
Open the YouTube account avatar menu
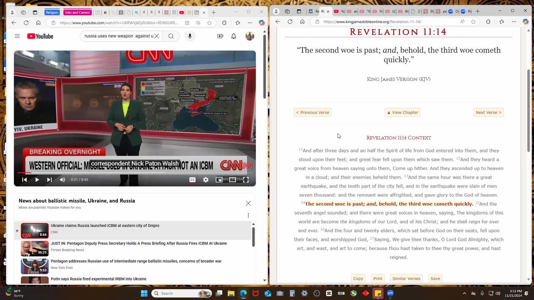point(249,36)
